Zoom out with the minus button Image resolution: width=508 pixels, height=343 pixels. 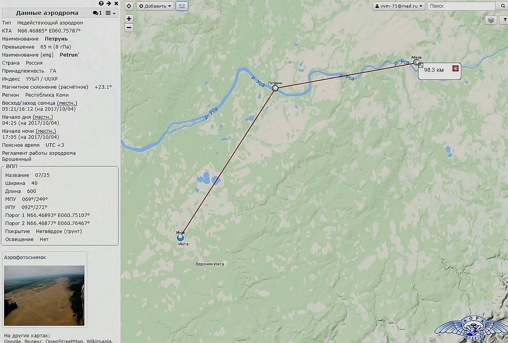[x=129, y=27]
